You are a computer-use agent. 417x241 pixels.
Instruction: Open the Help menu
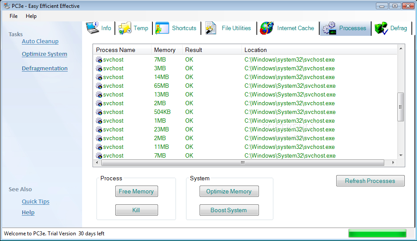(31, 16)
